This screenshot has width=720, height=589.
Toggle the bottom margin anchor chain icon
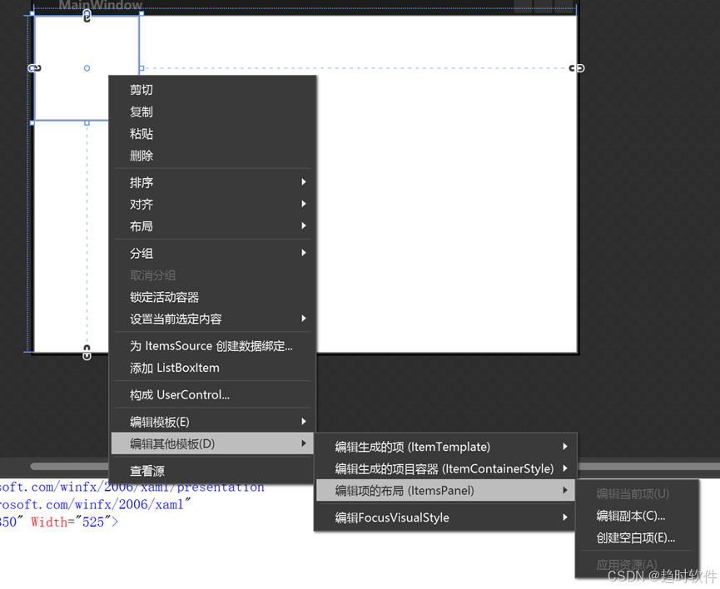click(x=87, y=354)
